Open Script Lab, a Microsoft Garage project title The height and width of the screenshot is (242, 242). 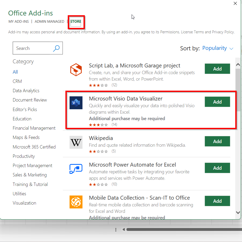coord(134,66)
